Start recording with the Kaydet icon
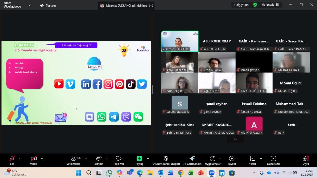This screenshot has height=178, width=317. tap(232, 159)
